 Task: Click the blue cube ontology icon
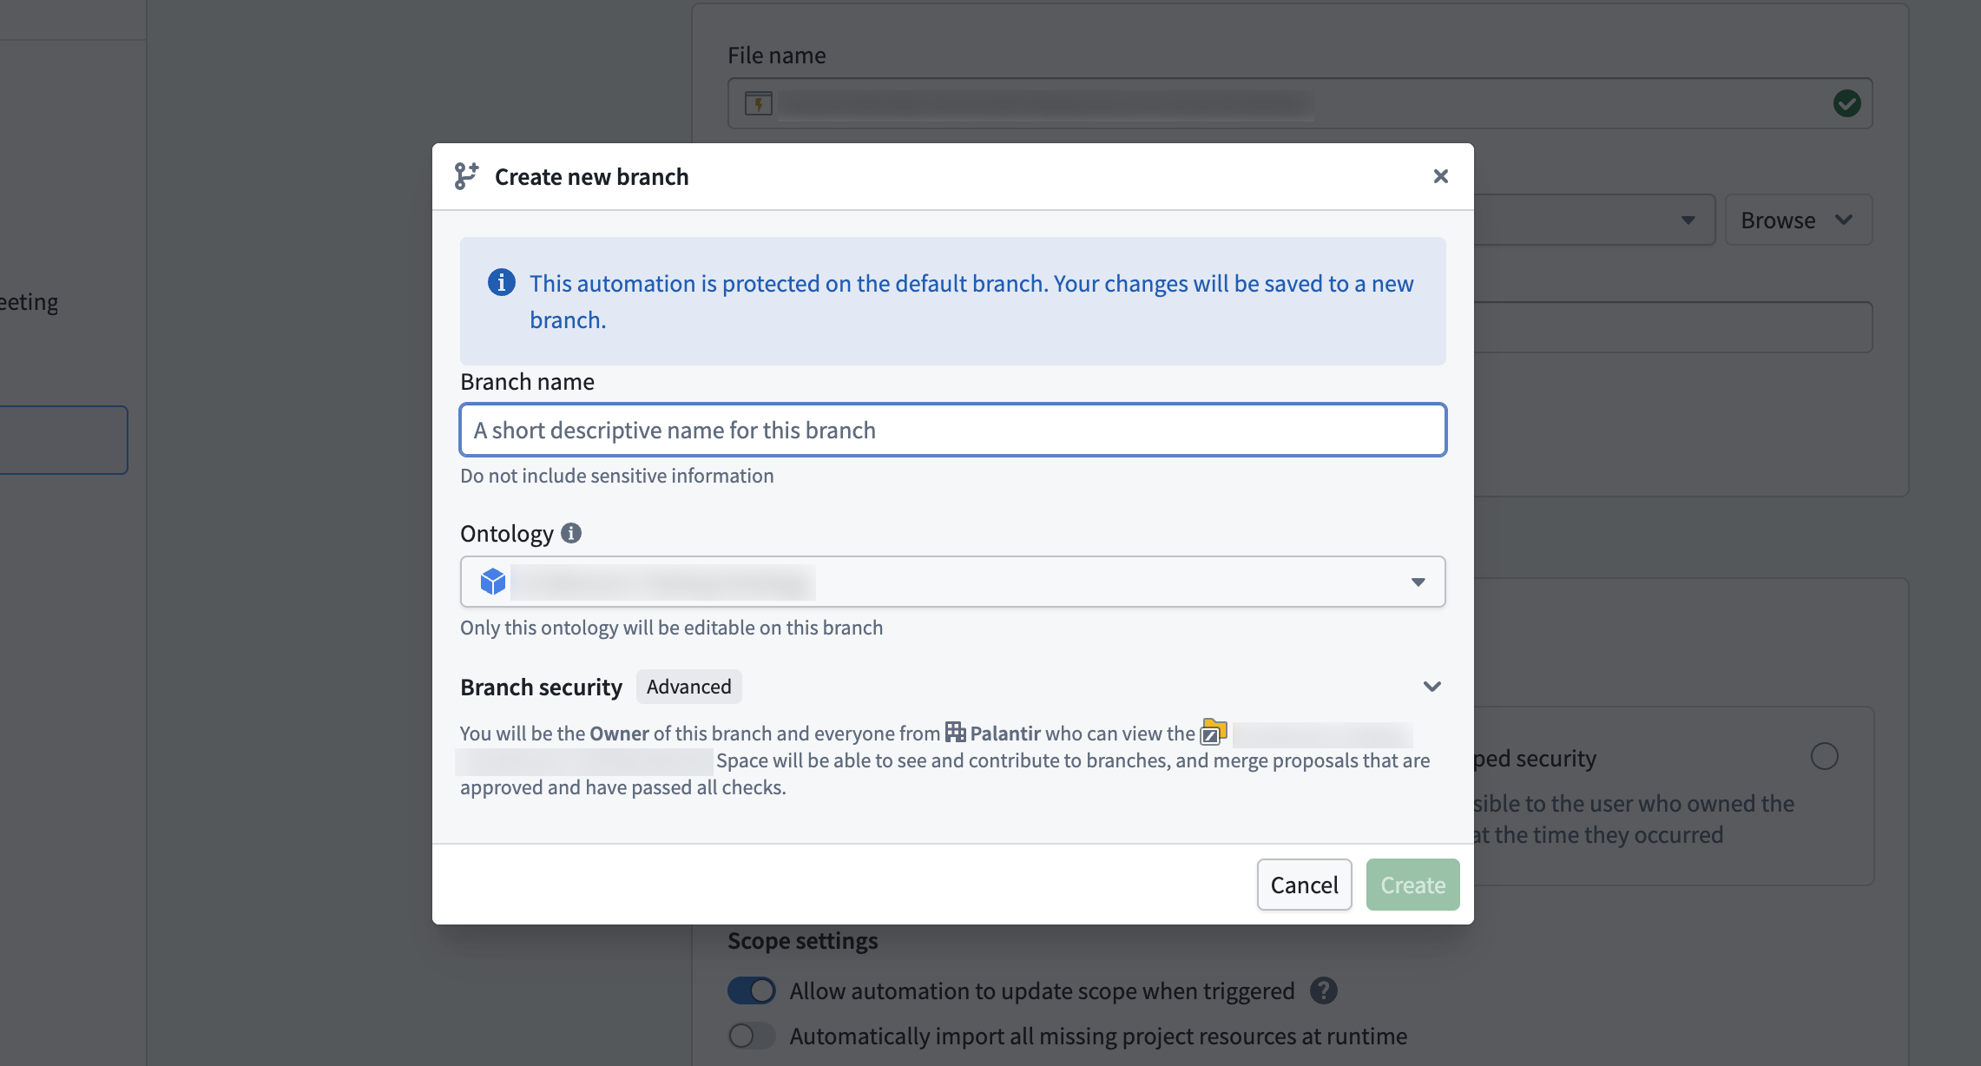pyautogui.click(x=492, y=582)
